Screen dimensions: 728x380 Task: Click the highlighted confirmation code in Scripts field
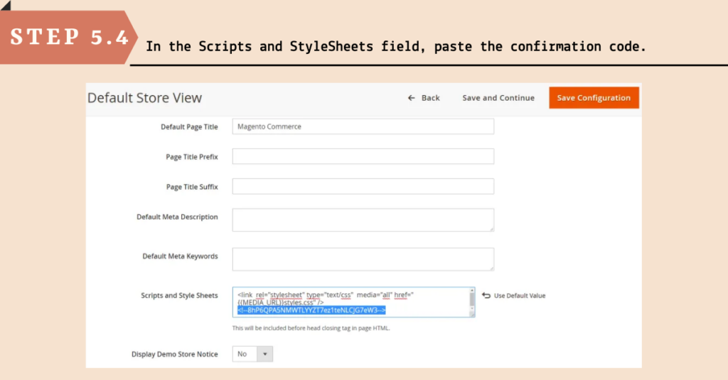tap(311, 310)
